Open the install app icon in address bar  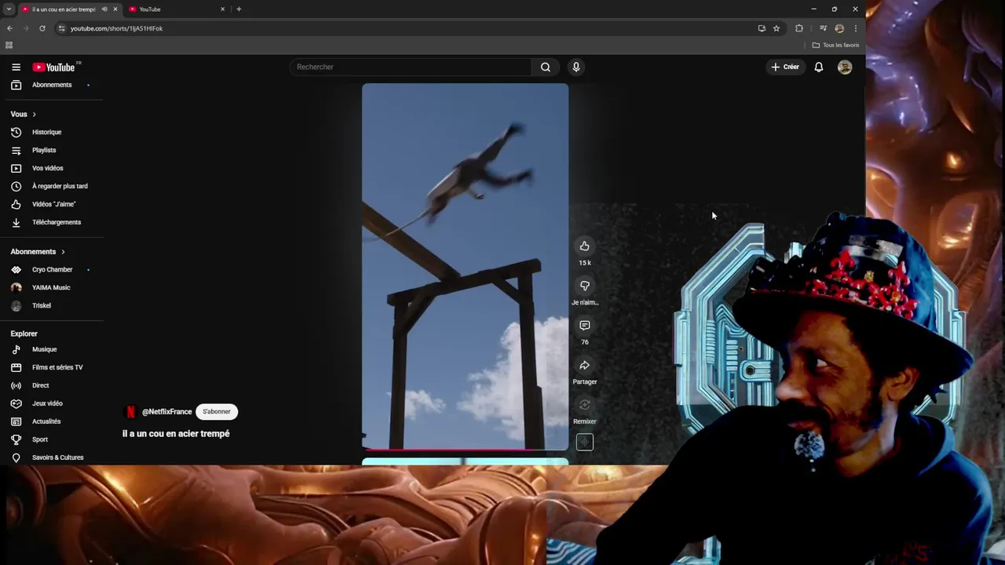(762, 28)
